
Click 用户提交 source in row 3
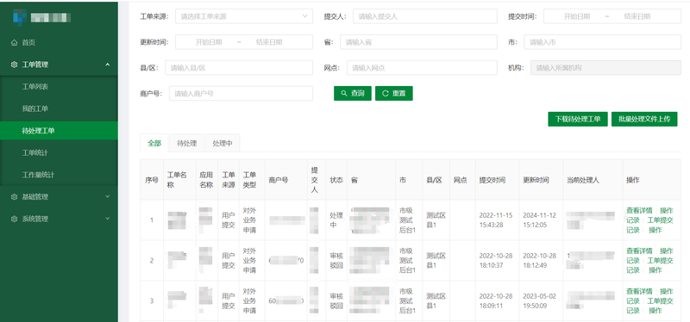point(229,301)
